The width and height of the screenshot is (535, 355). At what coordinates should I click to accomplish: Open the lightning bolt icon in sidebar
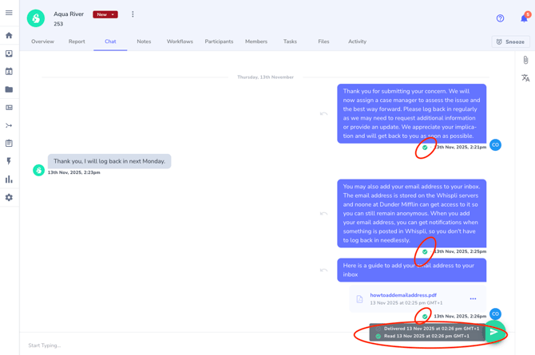9,161
